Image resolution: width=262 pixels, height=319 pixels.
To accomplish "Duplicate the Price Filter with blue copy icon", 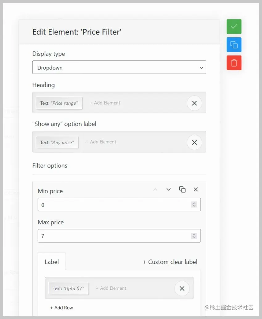I will point(234,45).
